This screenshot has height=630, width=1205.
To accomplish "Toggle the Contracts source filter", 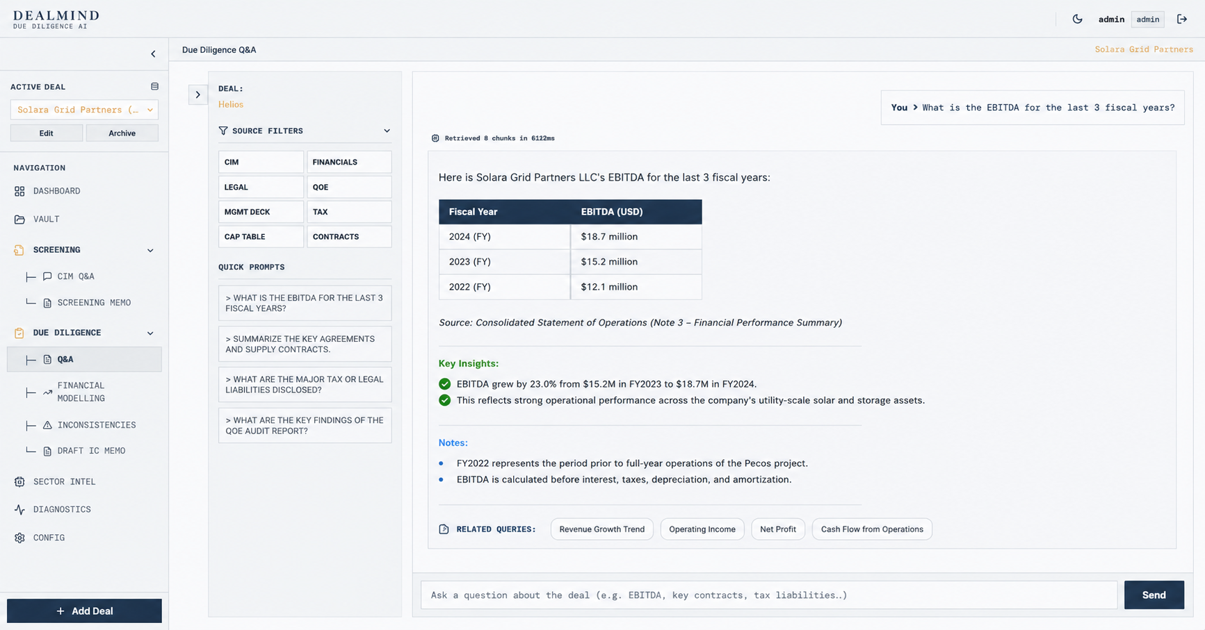I will click(349, 237).
